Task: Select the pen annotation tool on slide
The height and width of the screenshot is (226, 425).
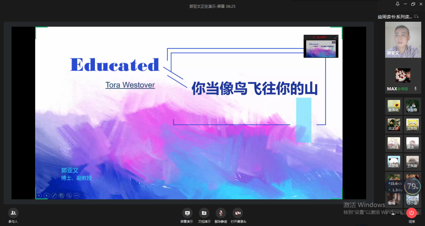Action: click(54, 196)
